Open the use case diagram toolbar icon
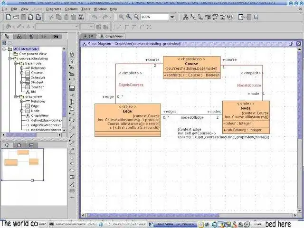This screenshot has width=304, height=228. 193,17
